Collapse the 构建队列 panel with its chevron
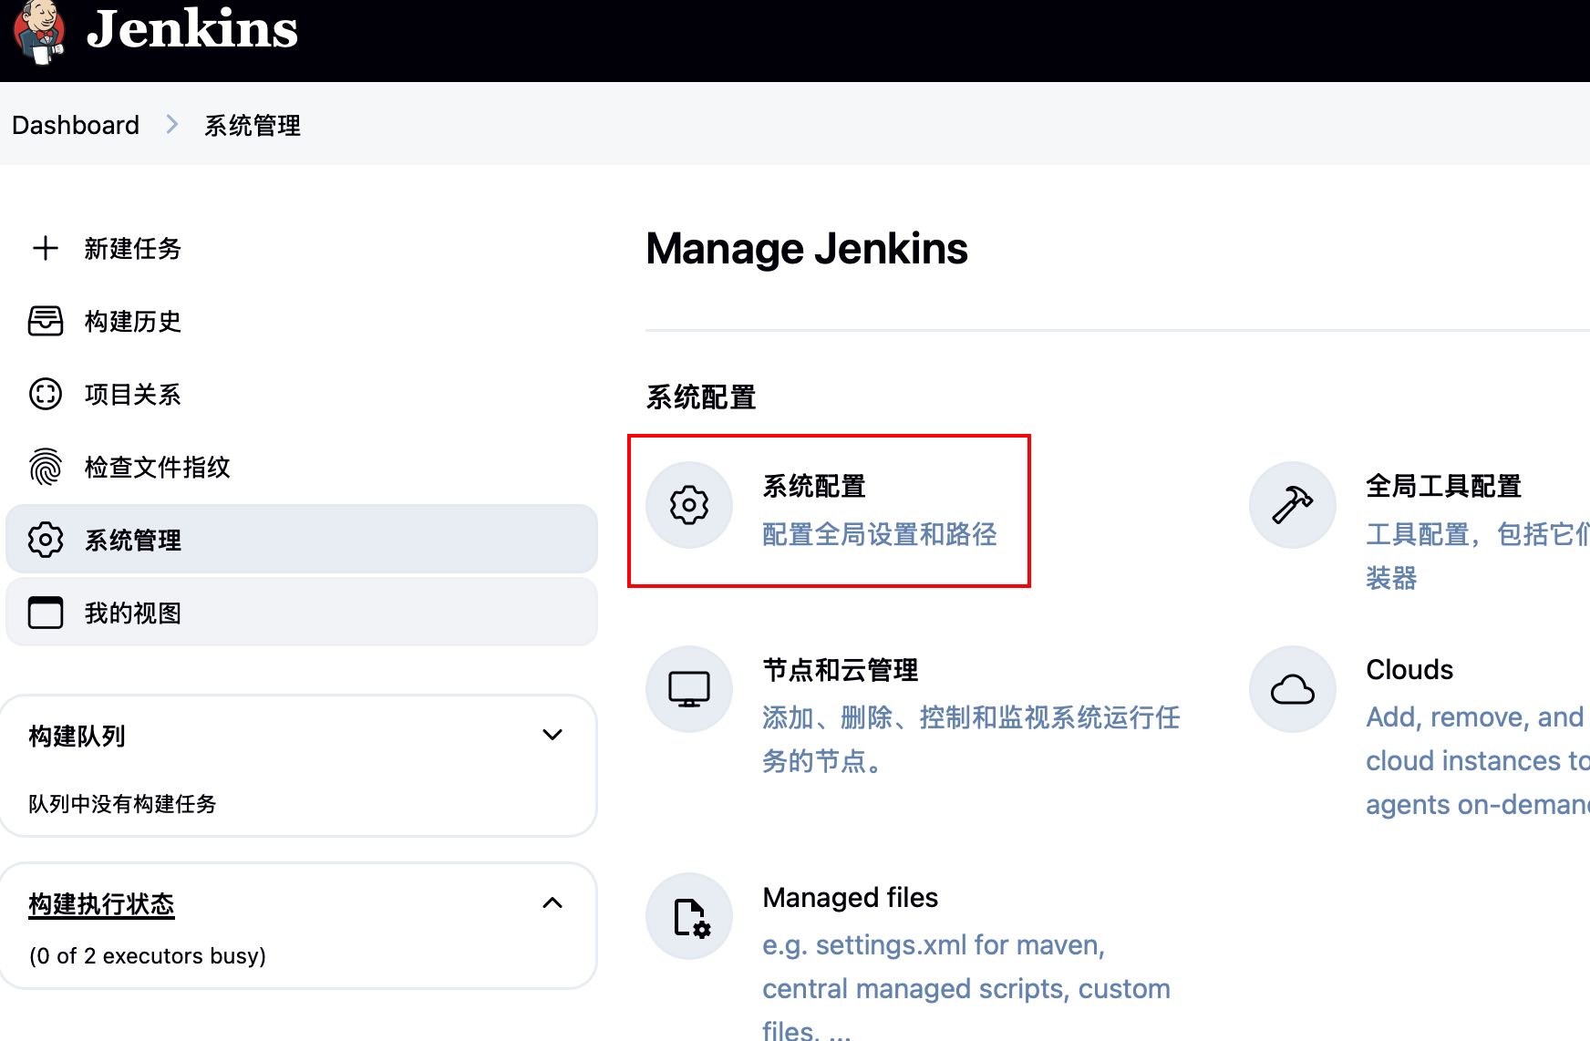1590x1041 pixels. click(552, 735)
